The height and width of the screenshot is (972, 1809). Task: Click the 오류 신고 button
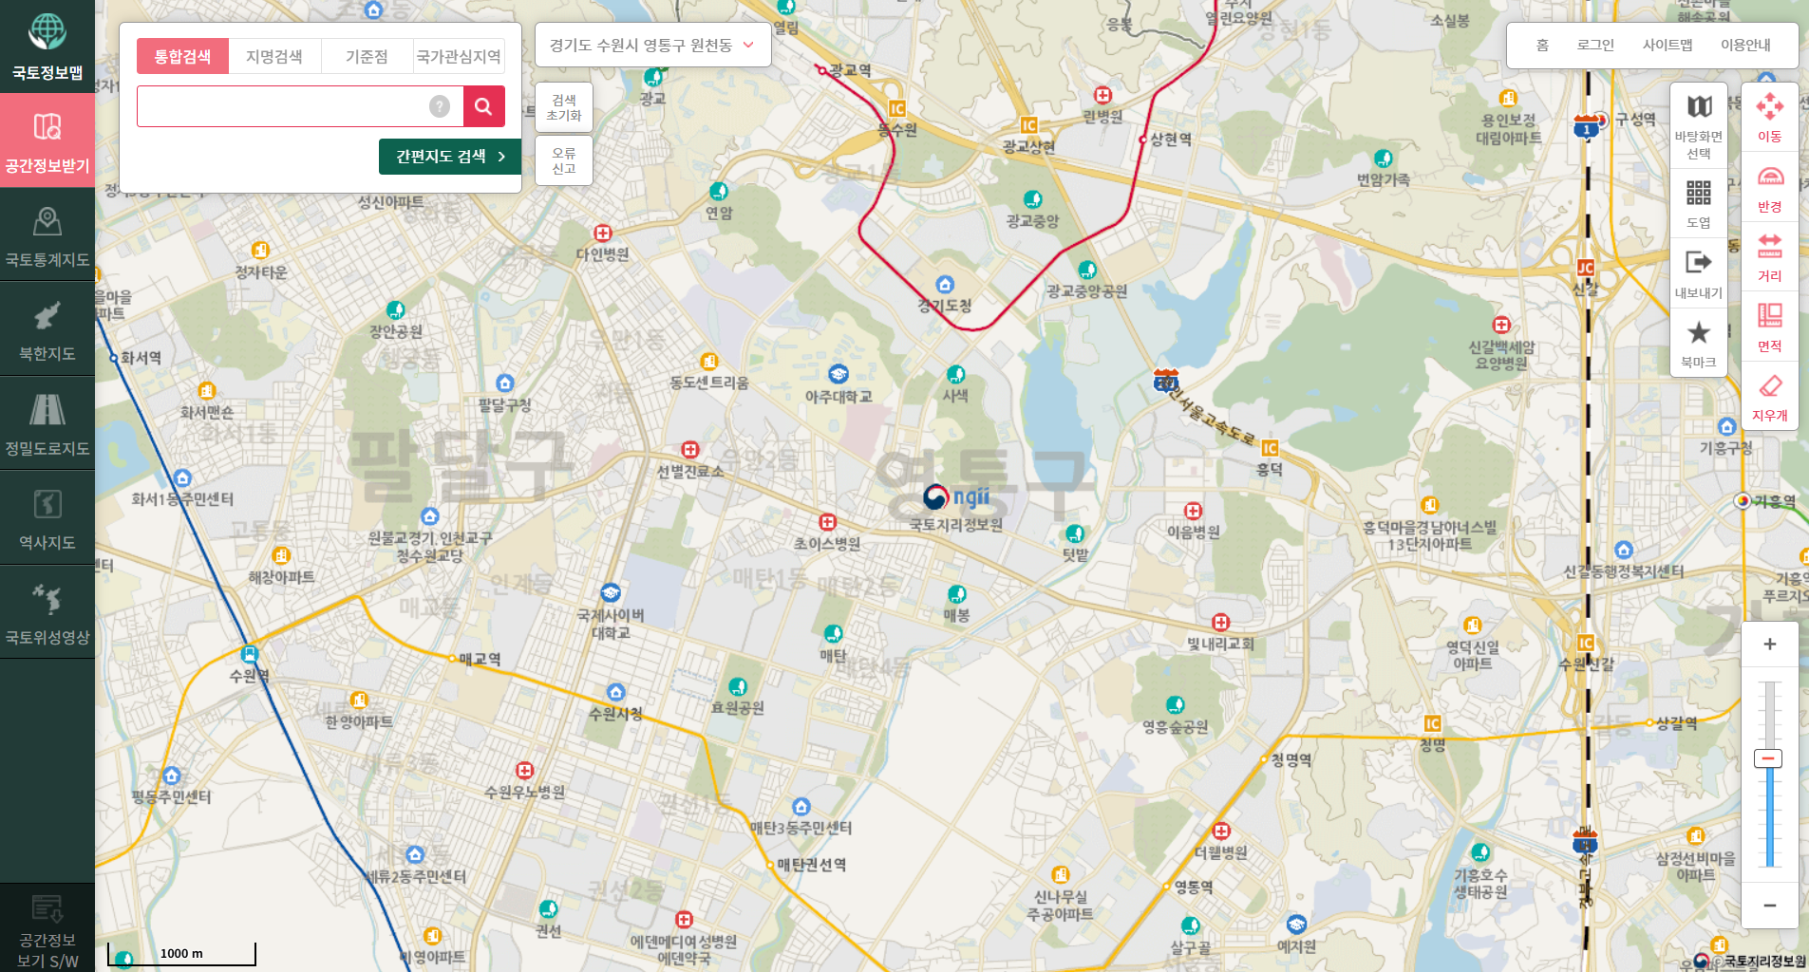point(564,160)
